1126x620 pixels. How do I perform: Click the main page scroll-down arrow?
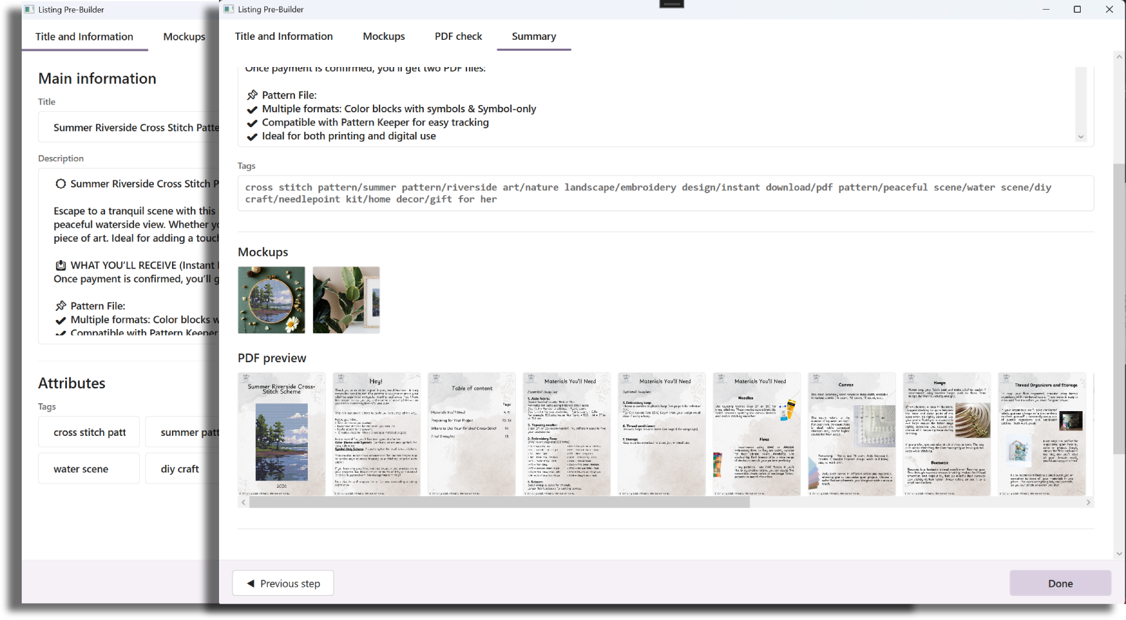click(x=1119, y=554)
